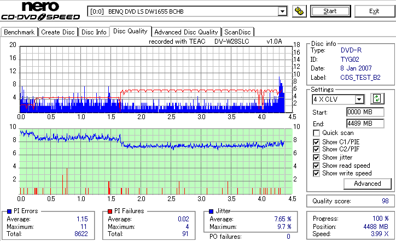Image resolution: width=396 pixels, height=241 pixels.
Task: Click the Position value 4488 MB
Action: click(376, 227)
